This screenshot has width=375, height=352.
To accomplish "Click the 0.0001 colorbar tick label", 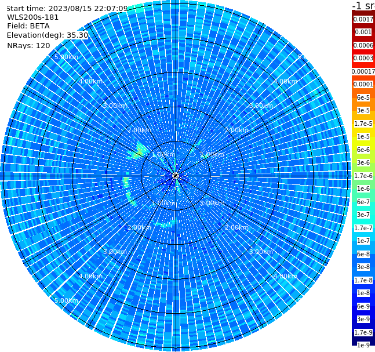I will pos(363,84).
